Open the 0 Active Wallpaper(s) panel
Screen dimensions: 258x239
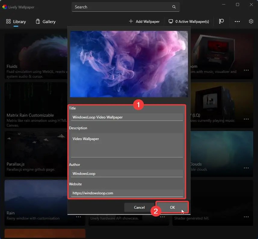(189, 22)
